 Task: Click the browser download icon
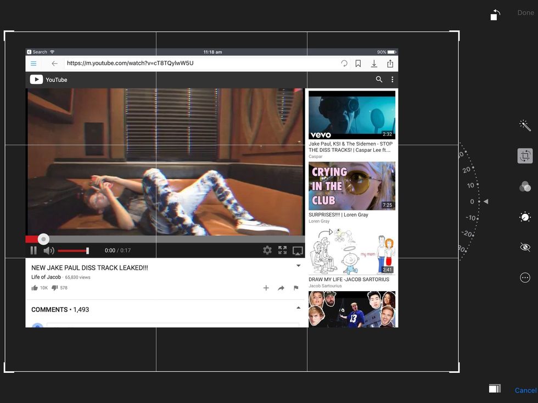coord(374,64)
